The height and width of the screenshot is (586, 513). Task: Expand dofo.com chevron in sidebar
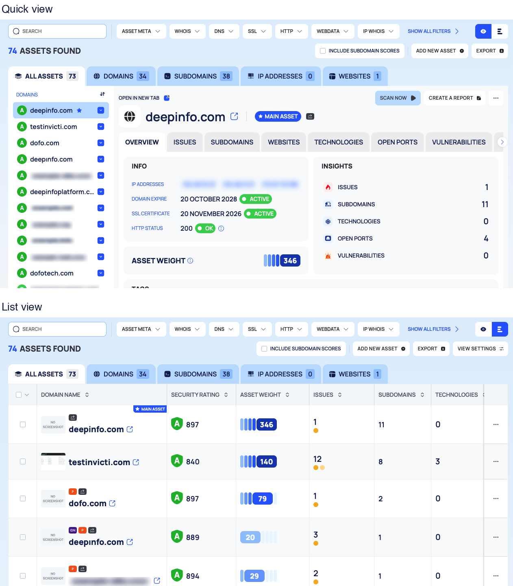pyautogui.click(x=101, y=143)
